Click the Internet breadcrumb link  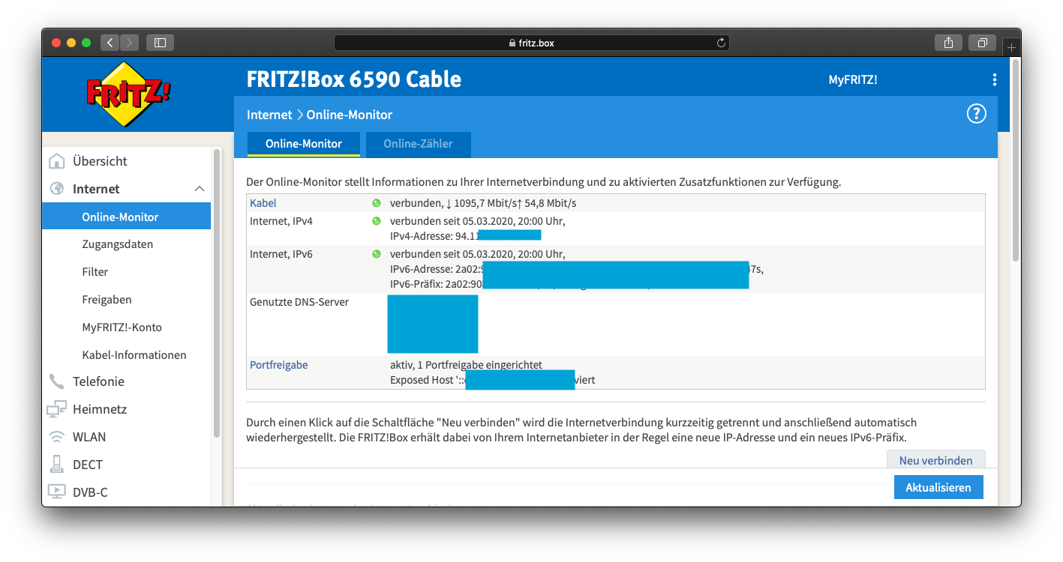click(269, 115)
